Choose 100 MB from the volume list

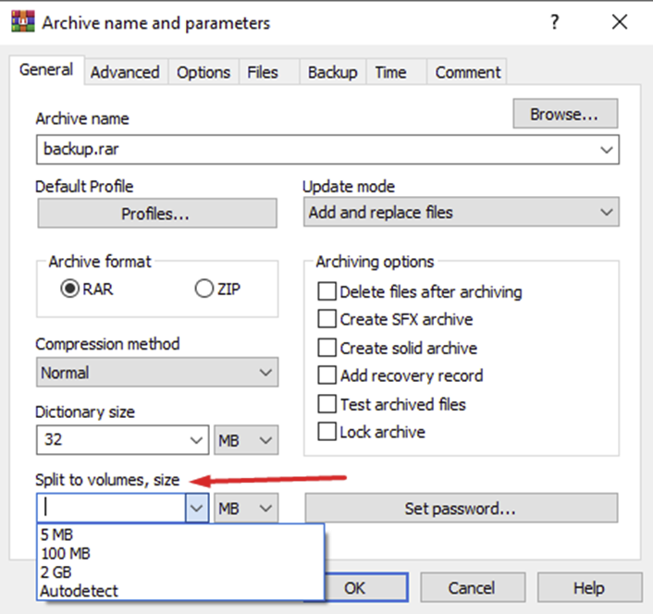[x=66, y=553]
